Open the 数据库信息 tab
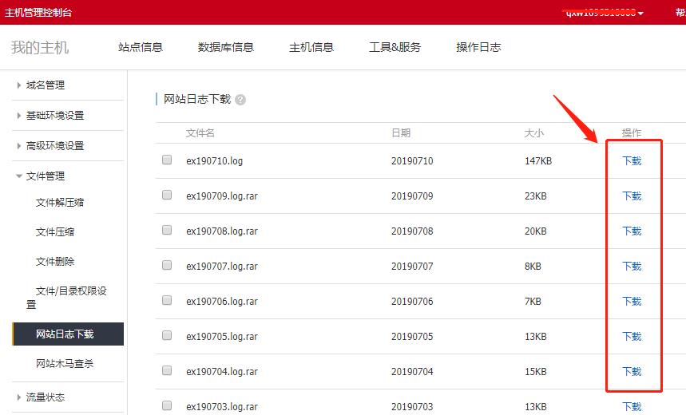Viewport: 686px width, 415px height. [x=226, y=47]
